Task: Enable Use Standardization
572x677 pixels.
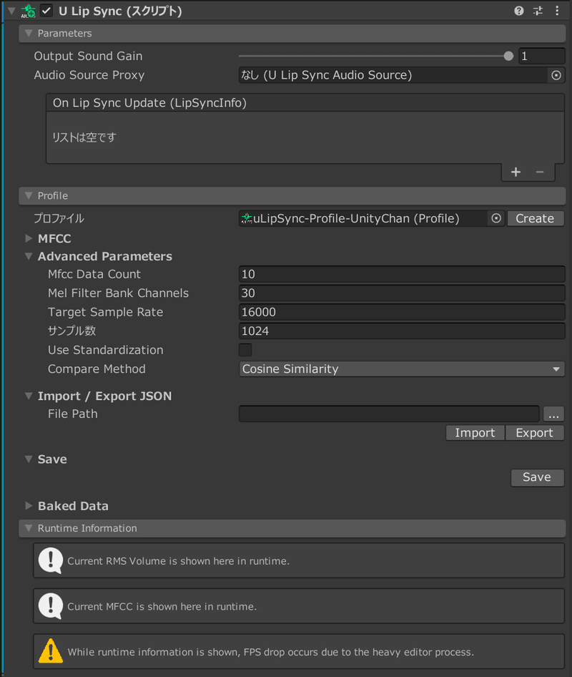Action: tap(245, 350)
